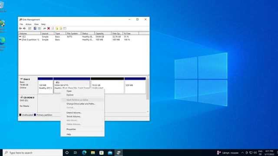This screenshot has height=156, width=278.
Task: Click the Properties sheet icon beside the red X
Action: 53,29
